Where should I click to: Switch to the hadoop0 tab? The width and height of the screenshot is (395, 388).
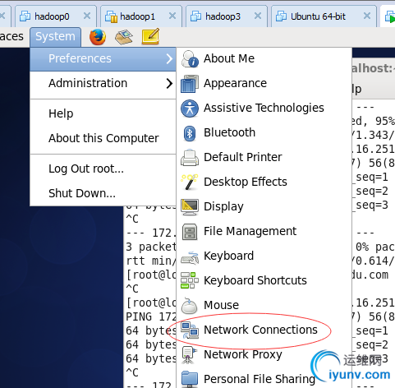(56, 16)
